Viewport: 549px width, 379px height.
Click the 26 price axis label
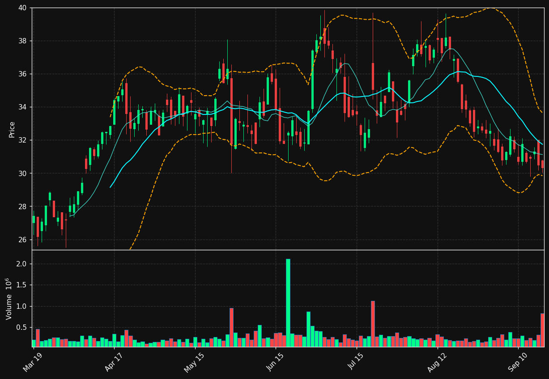(22, 240)
